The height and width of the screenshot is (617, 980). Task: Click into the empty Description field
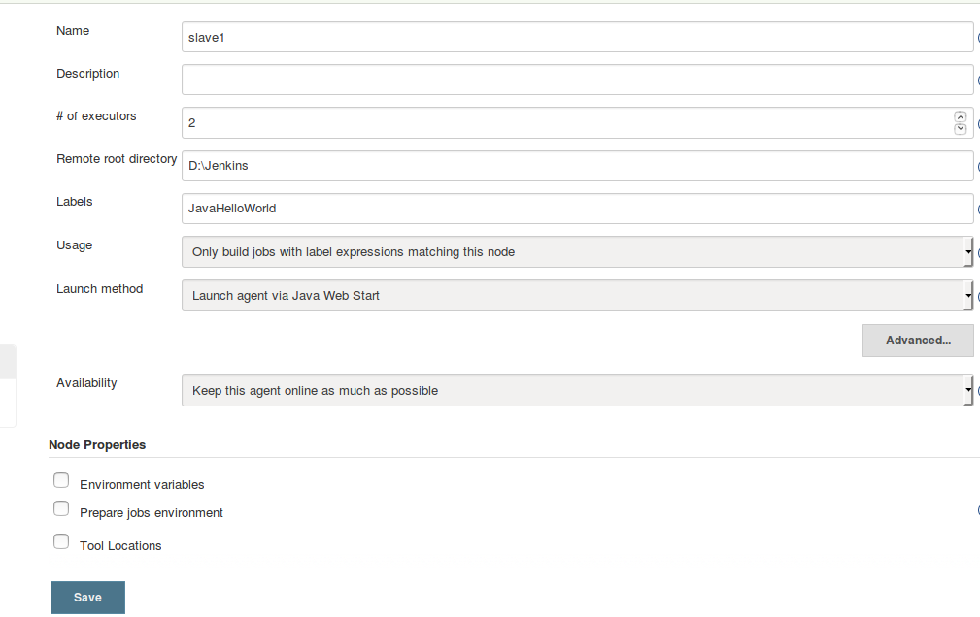577,80
